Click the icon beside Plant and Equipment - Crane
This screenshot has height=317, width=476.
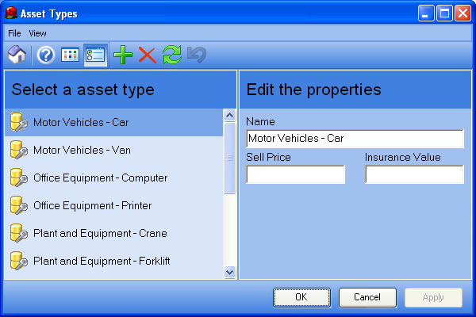tap(18, 233)
